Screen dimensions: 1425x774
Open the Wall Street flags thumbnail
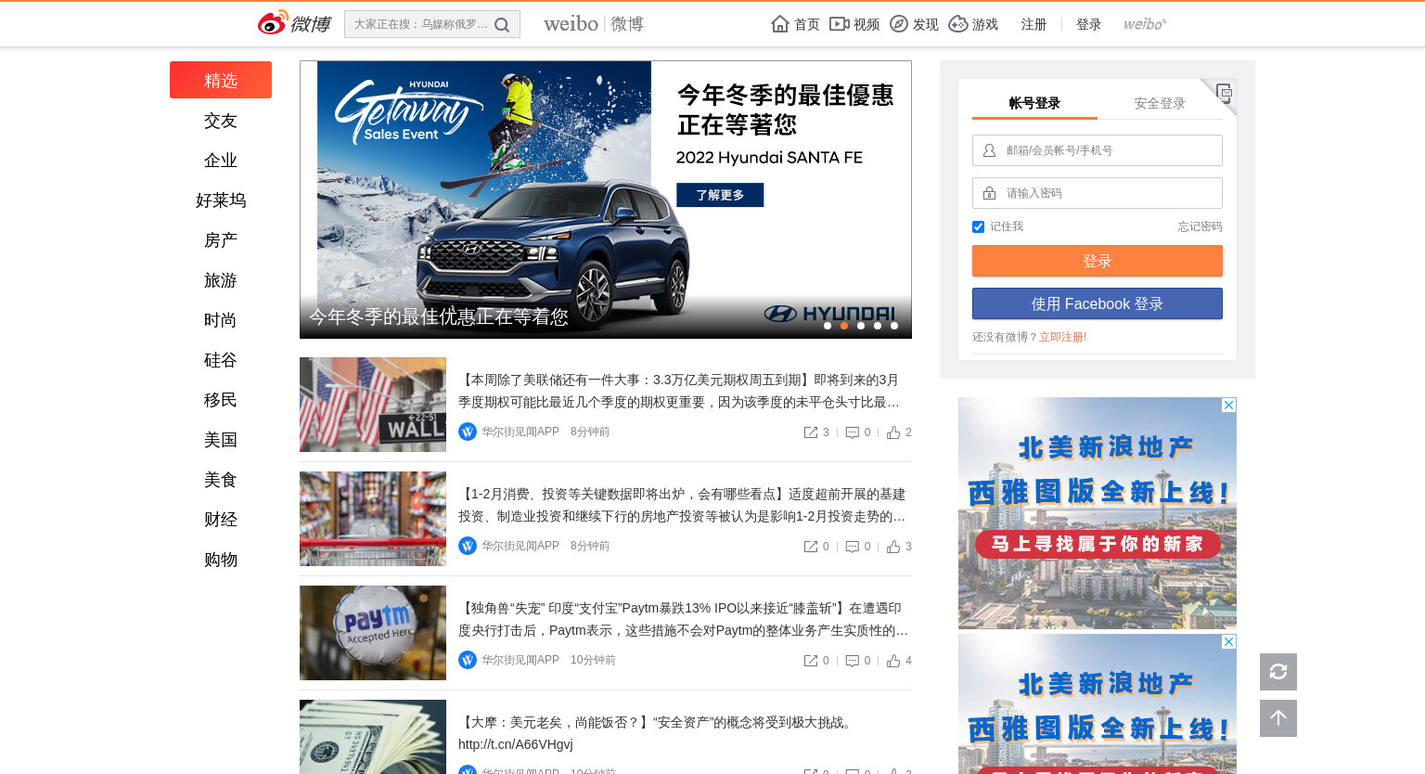click(x=373, y=405)
